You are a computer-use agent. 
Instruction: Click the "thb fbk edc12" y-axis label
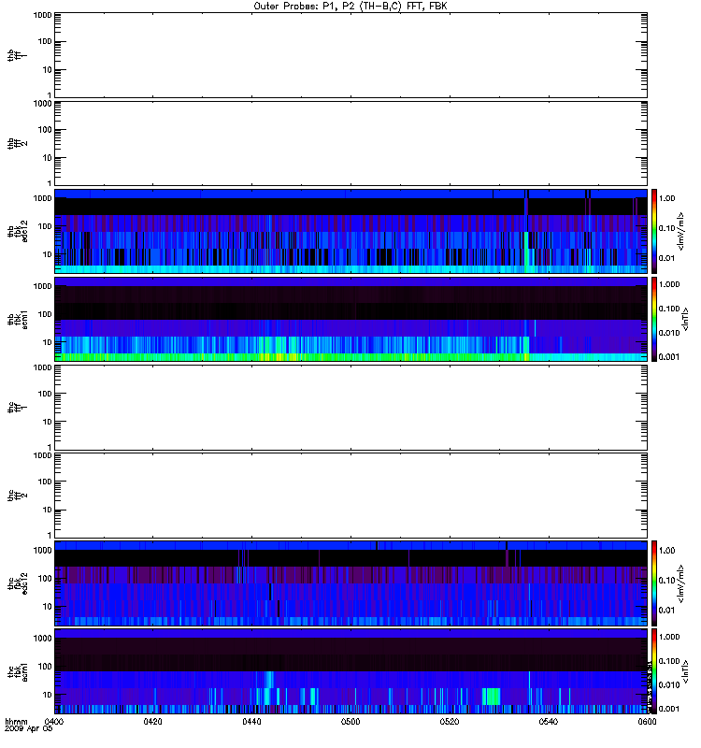18,231
